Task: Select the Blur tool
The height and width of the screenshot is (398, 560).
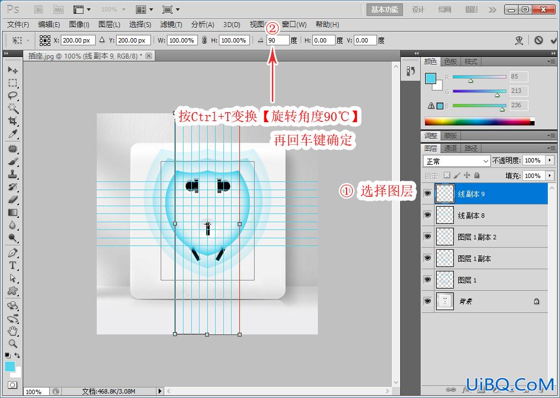Action: 13,225
